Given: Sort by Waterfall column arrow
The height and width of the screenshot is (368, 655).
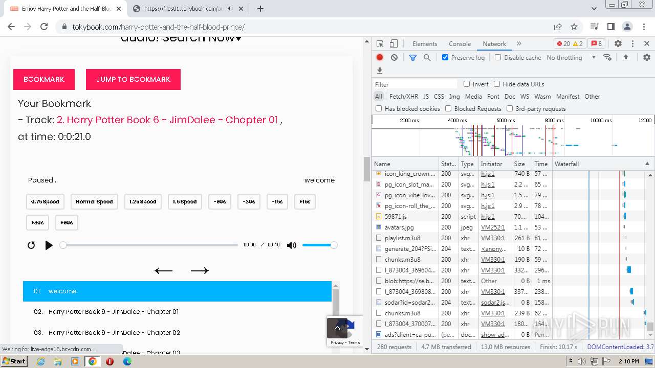Looking at the screenshot, I should tap(647, 164).
